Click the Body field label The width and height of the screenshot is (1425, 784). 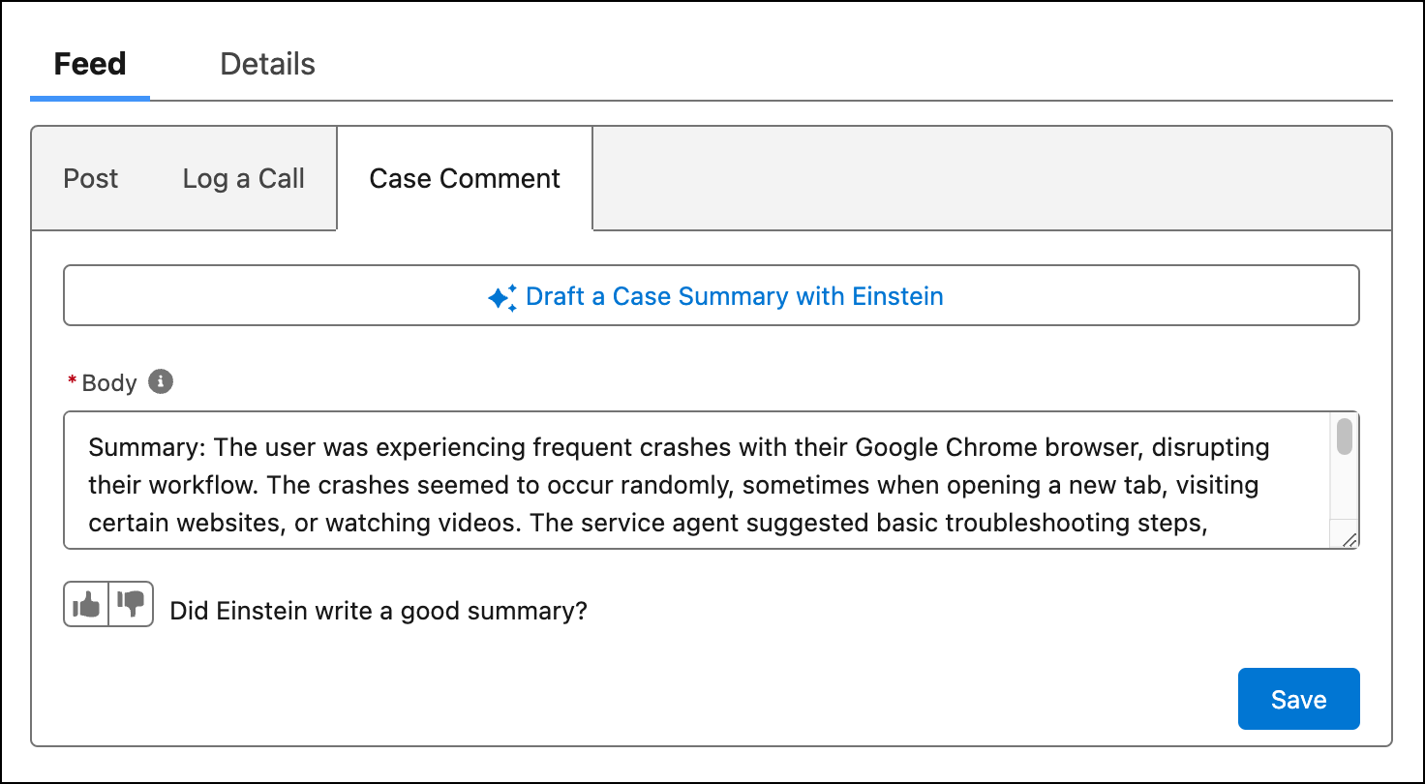click(x=108, y=381)
